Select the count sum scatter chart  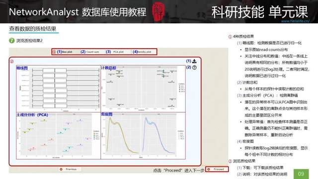tap(143, 89)
